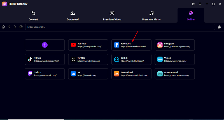This screenshot has height=120, width=224.
Task: Switch to the Download tab
Action: (x=73, y=16)
